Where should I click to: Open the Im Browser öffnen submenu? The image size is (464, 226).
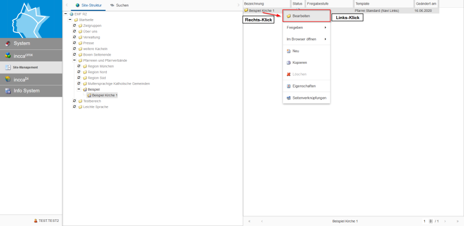pyautogui.click(x=307, y=39)
